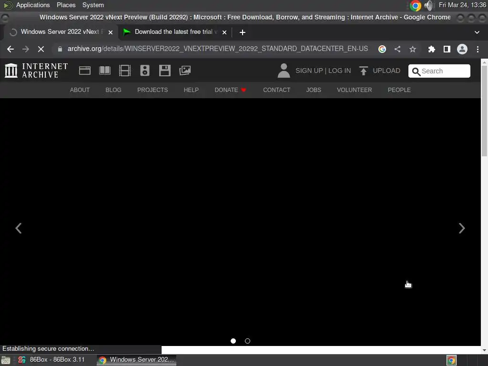The height and width of the screenshot is (366, 488).
Task: Select the first carousel dot
Action: (x=233, y=341)
